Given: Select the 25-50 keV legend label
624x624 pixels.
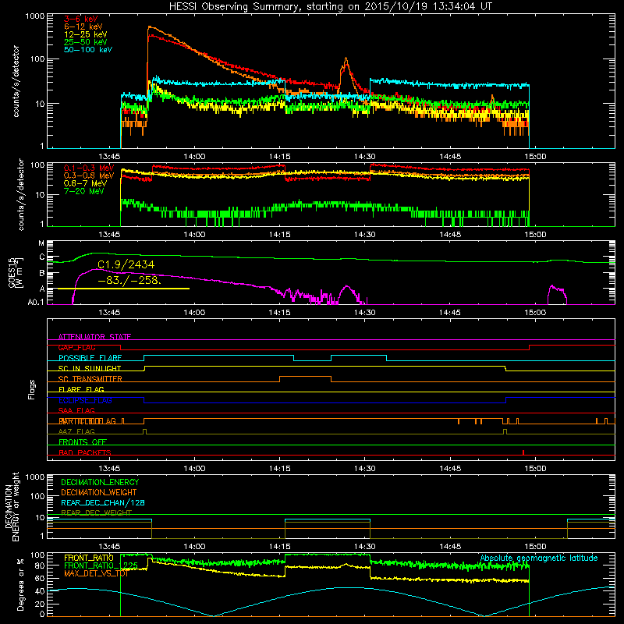Looking at the screenshot, I should click(x=86, y=42).
